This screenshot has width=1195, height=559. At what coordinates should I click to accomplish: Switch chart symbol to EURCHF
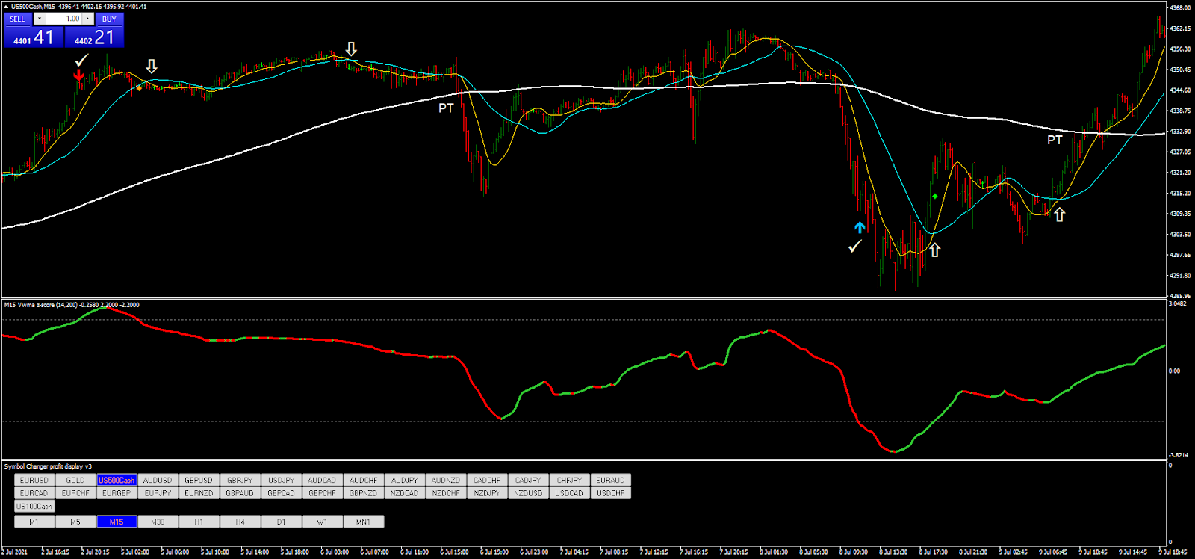(x=75, y=493)
